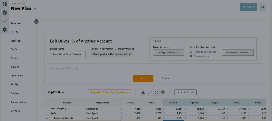Collapse the side navigation with the arrow button

tap(37, 21)
